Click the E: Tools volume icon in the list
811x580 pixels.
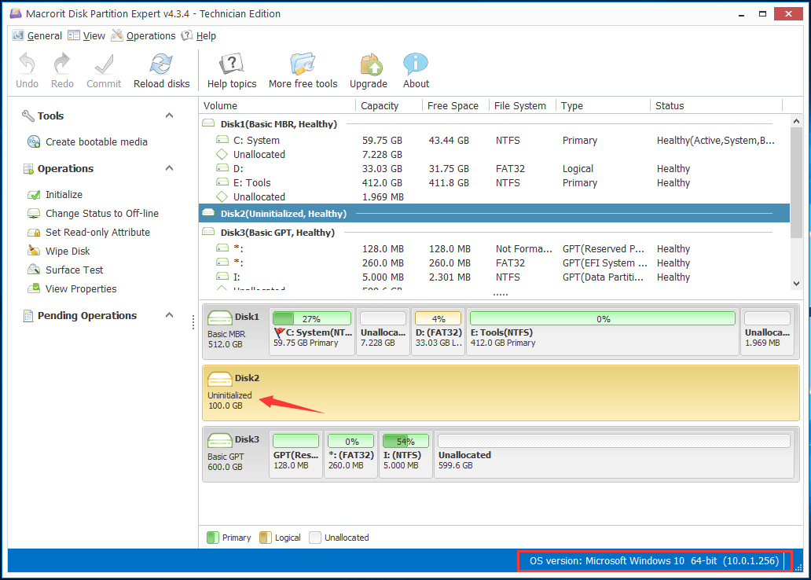click(x=222, y=182)
